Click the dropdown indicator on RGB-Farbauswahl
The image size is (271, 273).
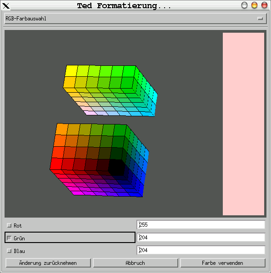click(260, 19)
